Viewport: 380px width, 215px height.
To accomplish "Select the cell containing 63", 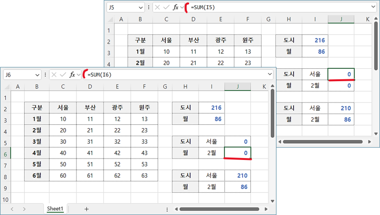I will tap(144, 176).
